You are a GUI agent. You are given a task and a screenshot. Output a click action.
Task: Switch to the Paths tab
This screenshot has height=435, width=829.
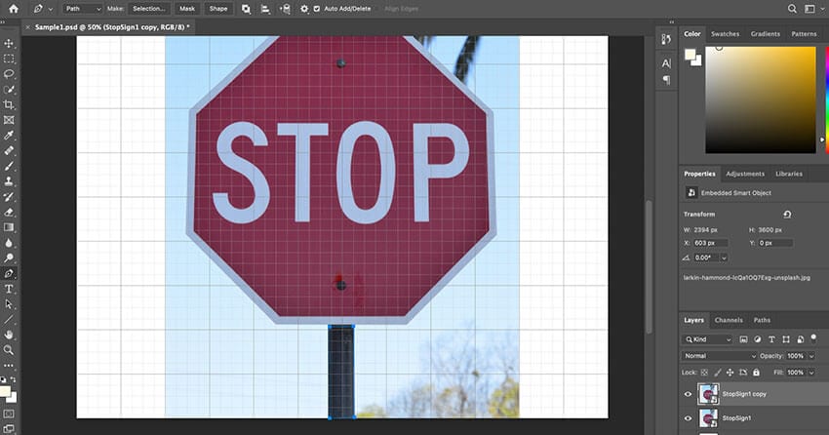[x=762, y=320]
